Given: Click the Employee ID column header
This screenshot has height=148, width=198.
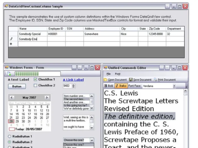Looking at the screenshot, I should click(x=56, y=29).
